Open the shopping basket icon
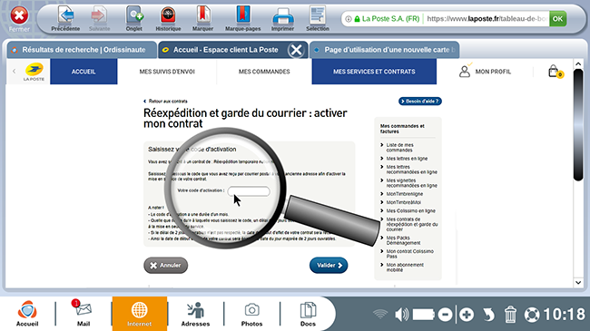The image size is (590, 331). [555, 71]
